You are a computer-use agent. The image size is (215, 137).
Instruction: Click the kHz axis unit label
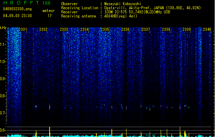coord(3,28)
